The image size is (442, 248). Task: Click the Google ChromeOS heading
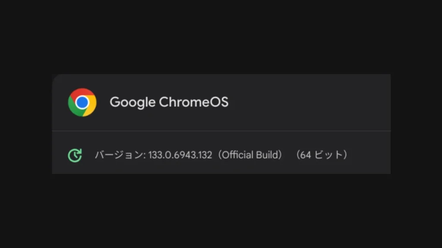(x=169, y=102)
